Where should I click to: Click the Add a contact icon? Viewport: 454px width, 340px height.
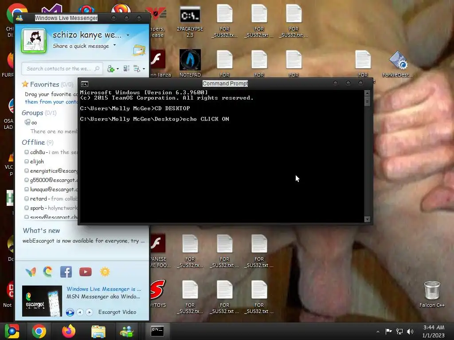tap(110, 69)
